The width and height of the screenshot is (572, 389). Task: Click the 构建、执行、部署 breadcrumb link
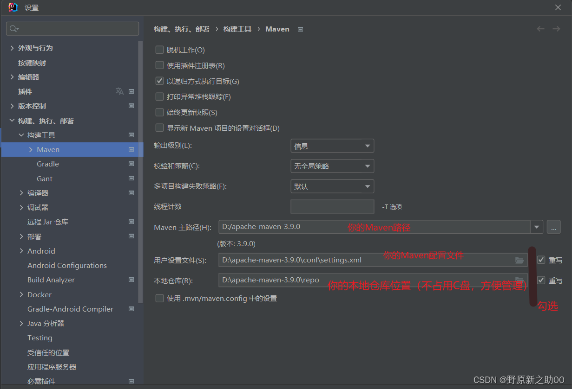coord(180,29)
